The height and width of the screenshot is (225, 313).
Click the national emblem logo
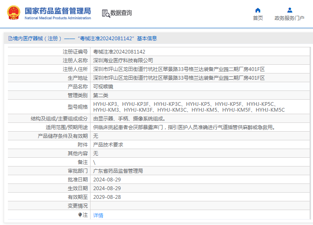click(x=14, y=12)
